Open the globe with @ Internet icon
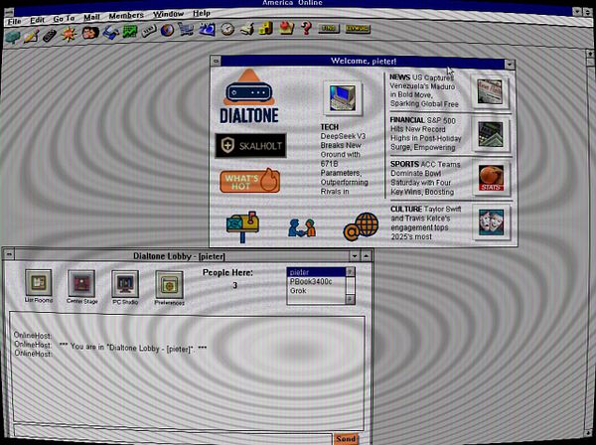 pyautogui.click(x=362, y=226)
